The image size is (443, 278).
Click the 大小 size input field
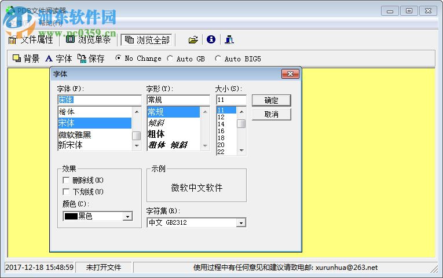click(x=231, y=100)
